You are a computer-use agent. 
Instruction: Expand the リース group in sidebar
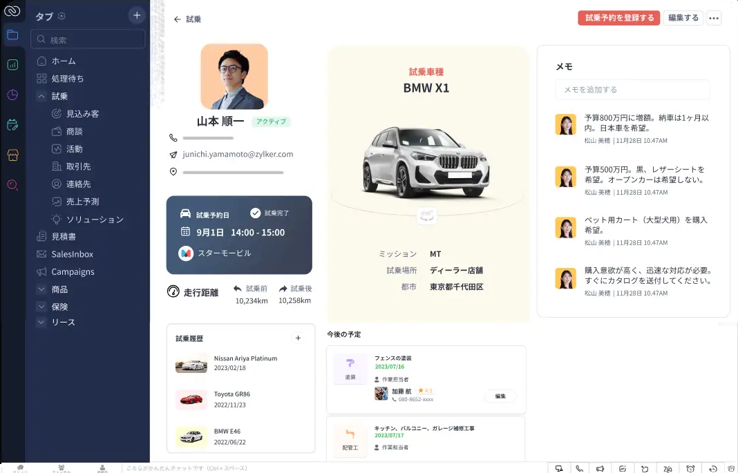point(41,322)
